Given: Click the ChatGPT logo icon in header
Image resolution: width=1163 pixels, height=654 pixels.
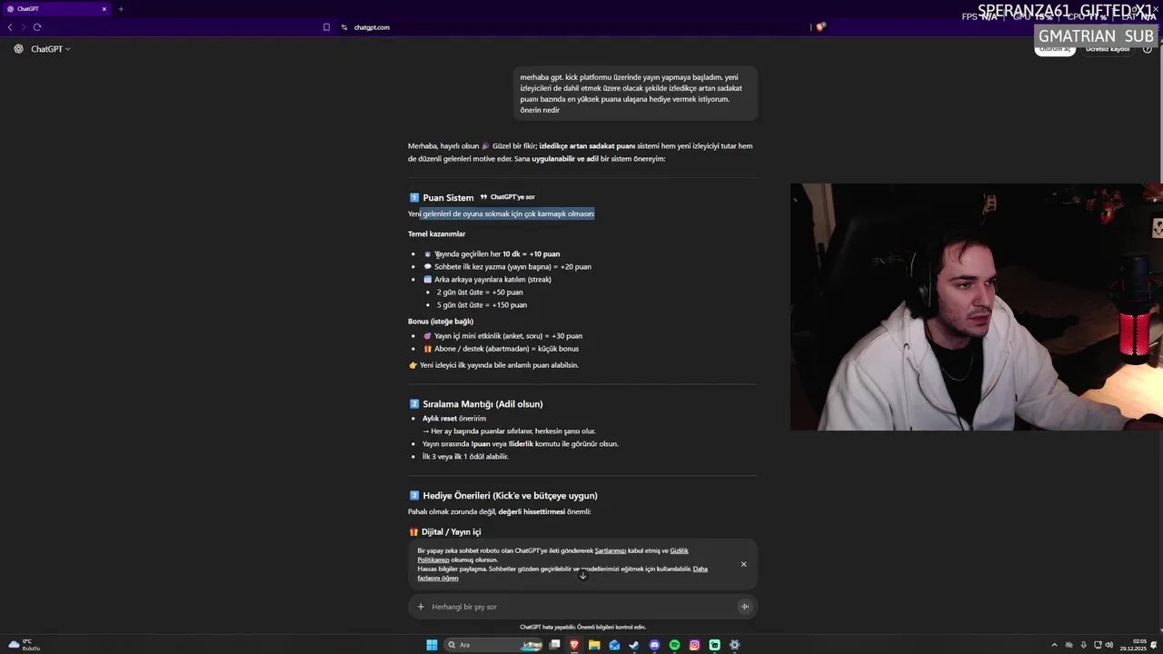Looking at the screenshot, I should (x=18, y=49).
